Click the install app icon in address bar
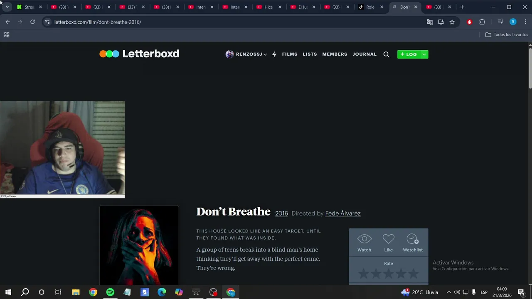The height and width of the screenshot is (299, 532). 441,22
